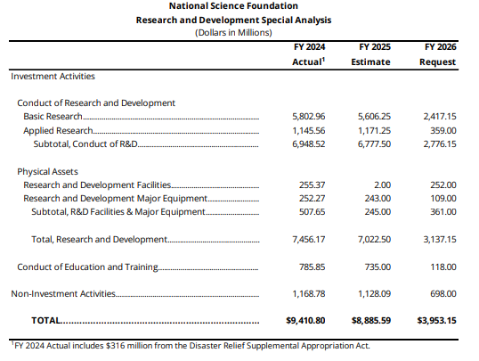
Task: Click the 'Investment Activities' row label
Action: 53,76
